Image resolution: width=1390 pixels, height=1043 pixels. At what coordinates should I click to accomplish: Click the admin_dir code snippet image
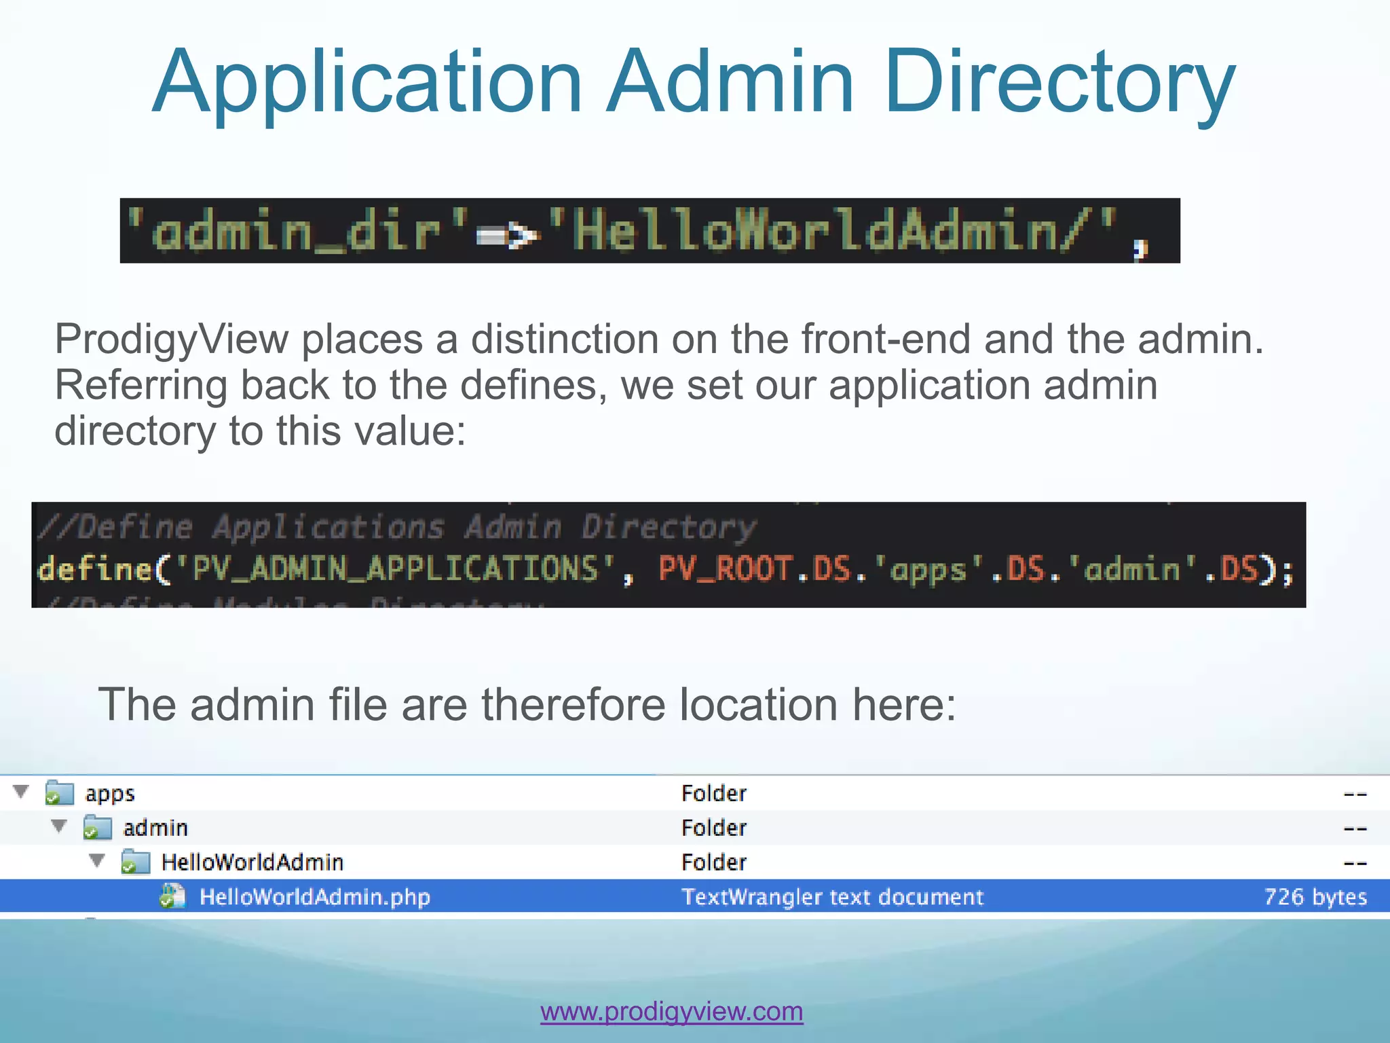[650, 231]
